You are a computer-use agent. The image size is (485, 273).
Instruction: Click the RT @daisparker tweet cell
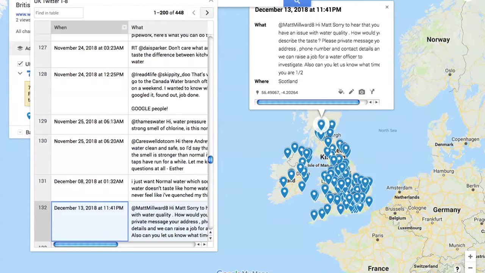(168, 54)
